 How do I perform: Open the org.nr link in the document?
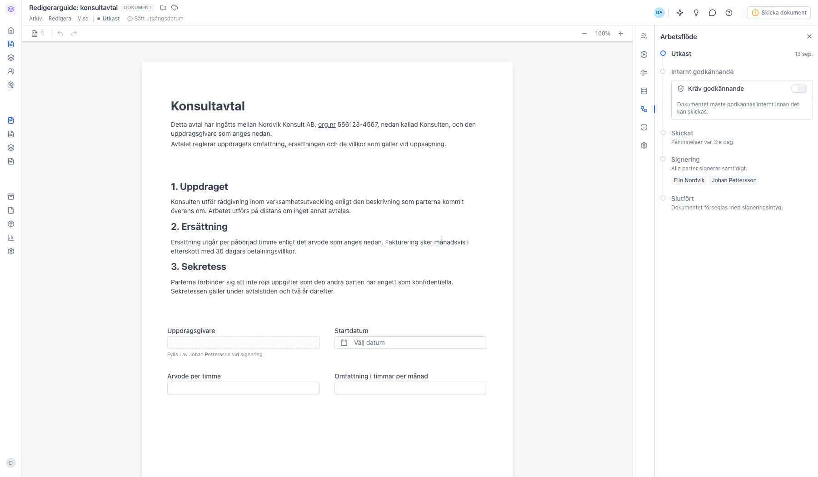[327, 124]
